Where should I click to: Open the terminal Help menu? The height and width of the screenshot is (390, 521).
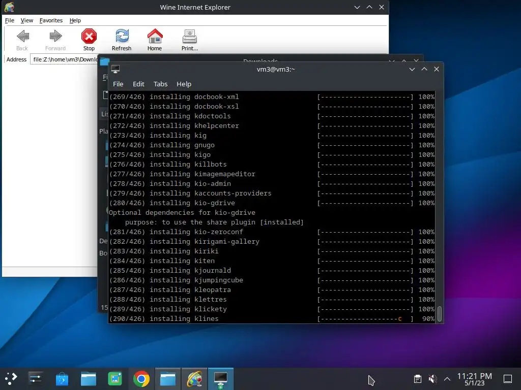tap(184, 84)
